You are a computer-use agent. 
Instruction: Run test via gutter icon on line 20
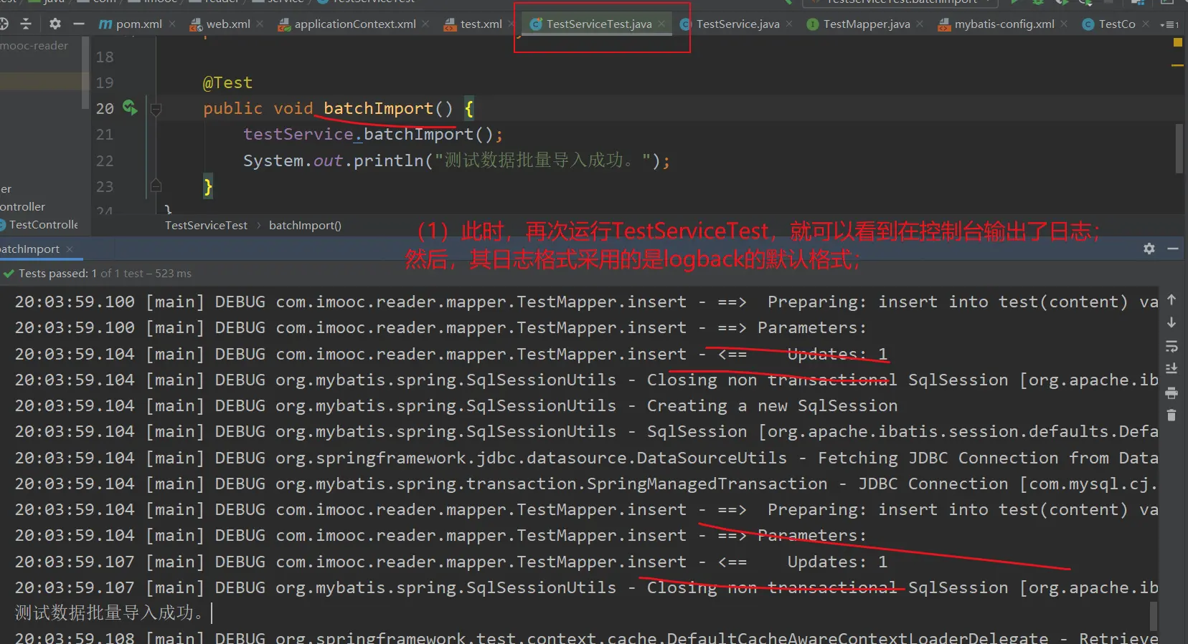[x=129, y=107]
